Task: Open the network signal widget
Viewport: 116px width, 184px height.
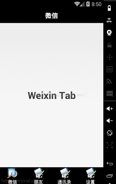Action: click(x=109, y=81)
